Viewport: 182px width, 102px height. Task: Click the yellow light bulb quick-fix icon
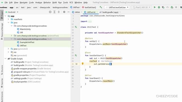[83, 63]
